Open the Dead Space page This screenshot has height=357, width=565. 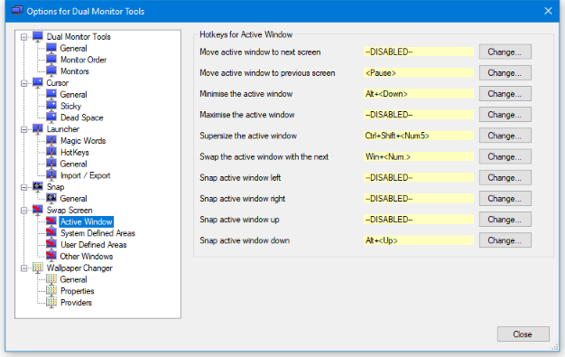click(82, 117)
